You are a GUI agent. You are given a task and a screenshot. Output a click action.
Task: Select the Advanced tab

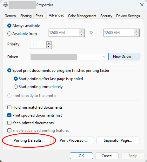[57, 16]
